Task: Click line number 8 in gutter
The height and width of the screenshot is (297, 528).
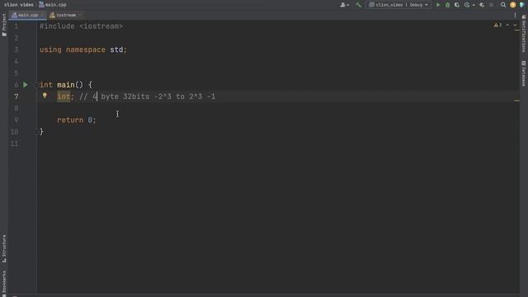Action: coord(16,108)
